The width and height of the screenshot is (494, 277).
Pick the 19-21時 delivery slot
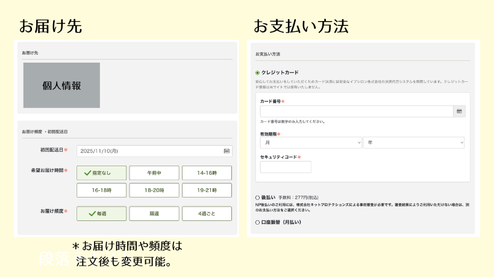(x=207, y=190)
